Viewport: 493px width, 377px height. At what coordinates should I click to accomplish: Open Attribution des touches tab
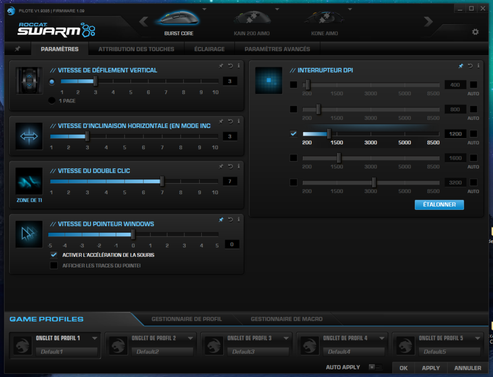point(136,49)
